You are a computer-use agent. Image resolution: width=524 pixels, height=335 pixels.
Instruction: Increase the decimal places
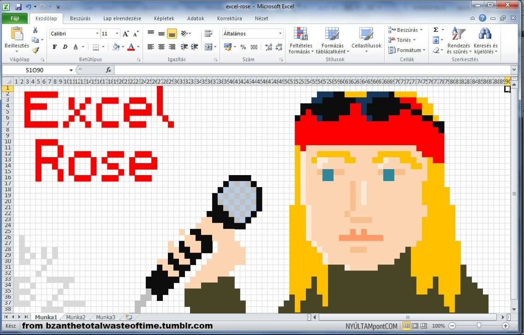(x=268, y=47)
